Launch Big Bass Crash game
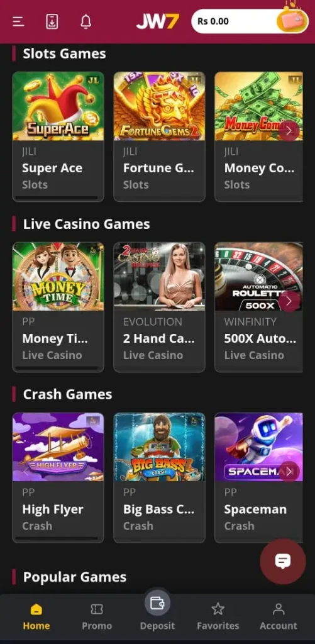The height and width of the screenshot is (644, 315). 159,478
